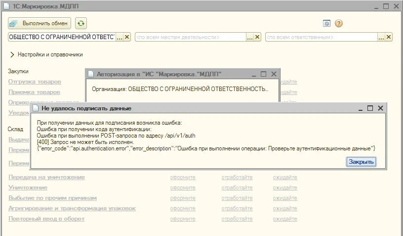403x236 pixels.
Task: Open the settings gear icon in toolbar
Action: (326, 23)
